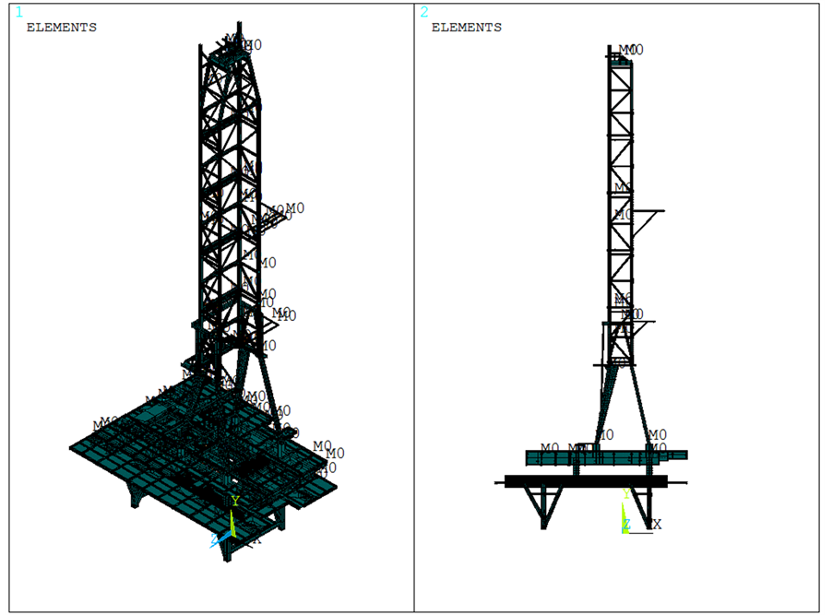The width and height of the screenshot is (833, 615).
Task: Click the window number 2 label
Action: pos(424,12)
